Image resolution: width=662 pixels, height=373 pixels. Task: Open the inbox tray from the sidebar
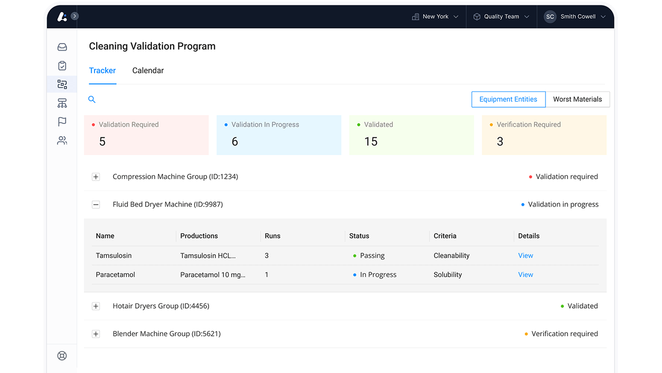click(x=62, y=47)
